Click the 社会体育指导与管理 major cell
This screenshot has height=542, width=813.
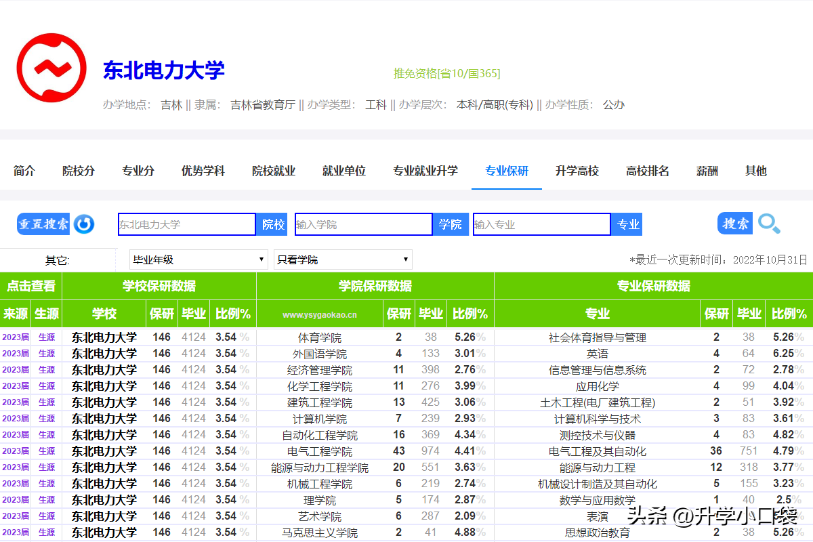click(x=598, y=337)
